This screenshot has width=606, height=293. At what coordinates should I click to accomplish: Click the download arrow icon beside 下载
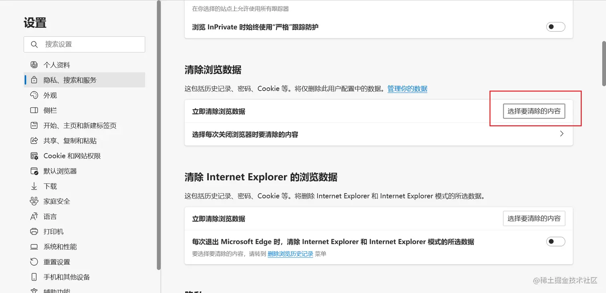34,186
